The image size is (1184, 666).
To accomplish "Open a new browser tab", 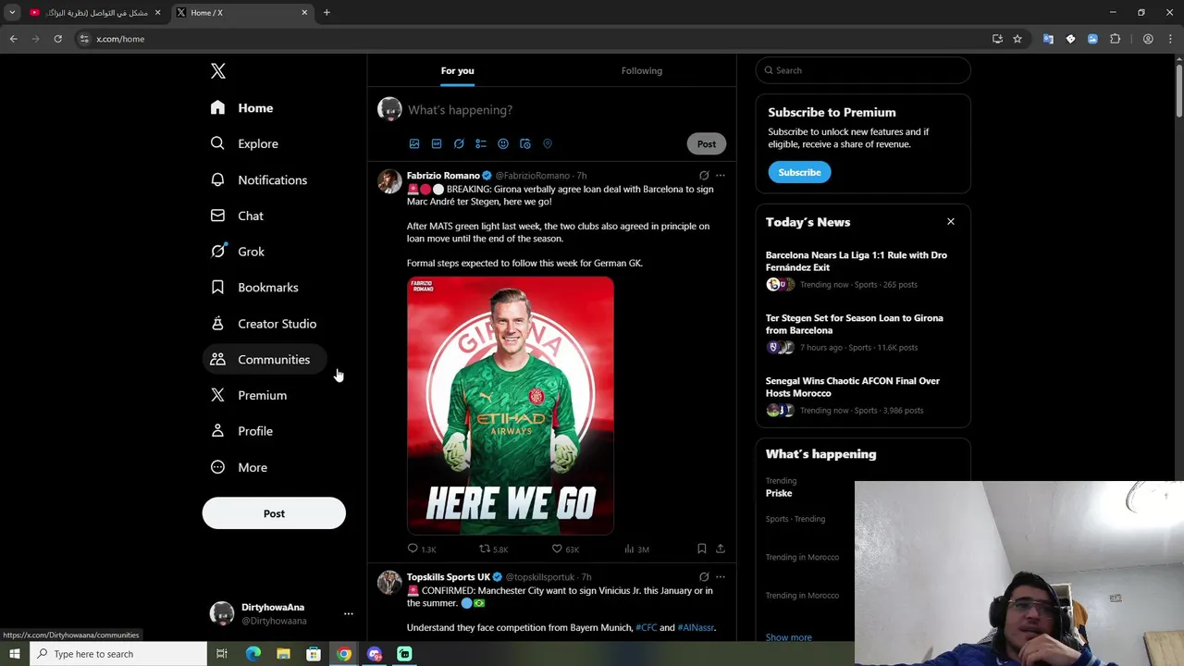I will coord(327,13).
